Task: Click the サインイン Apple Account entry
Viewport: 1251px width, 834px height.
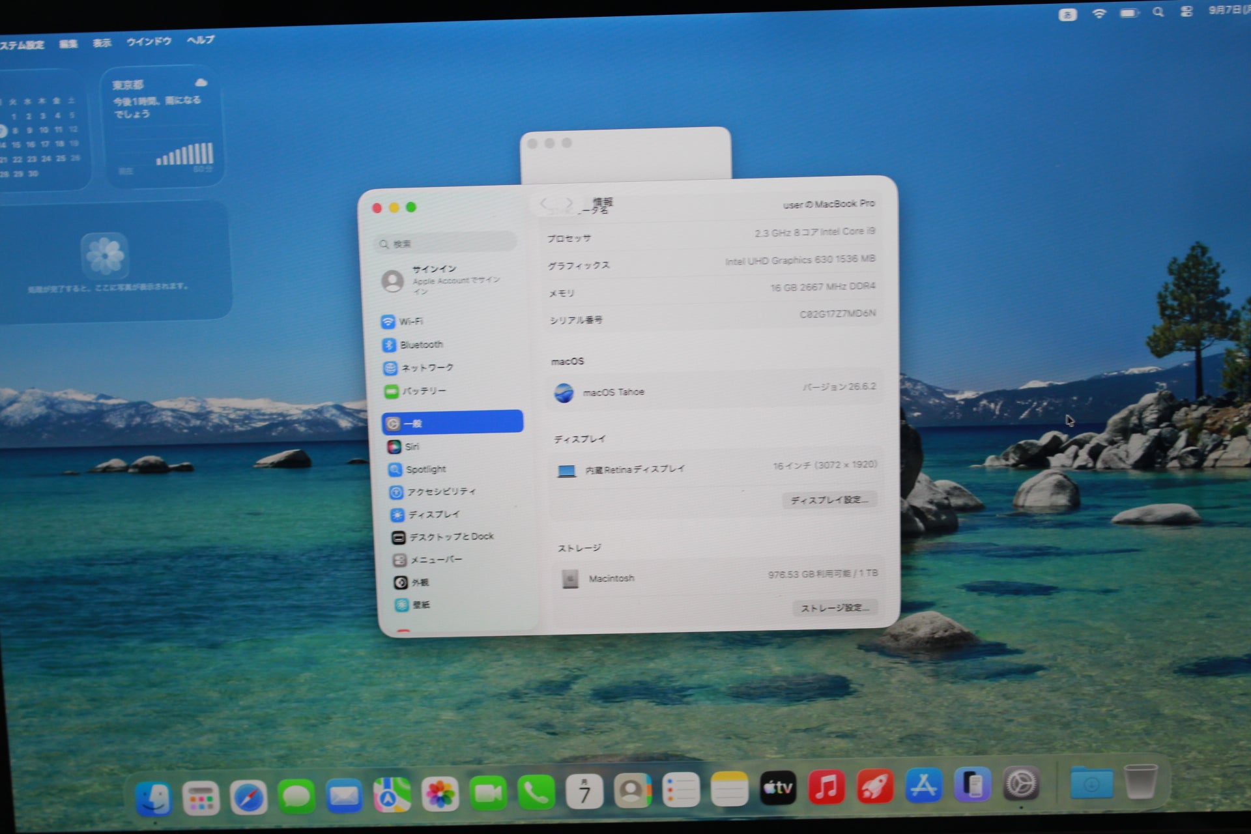Action: [x=441, y=280]
